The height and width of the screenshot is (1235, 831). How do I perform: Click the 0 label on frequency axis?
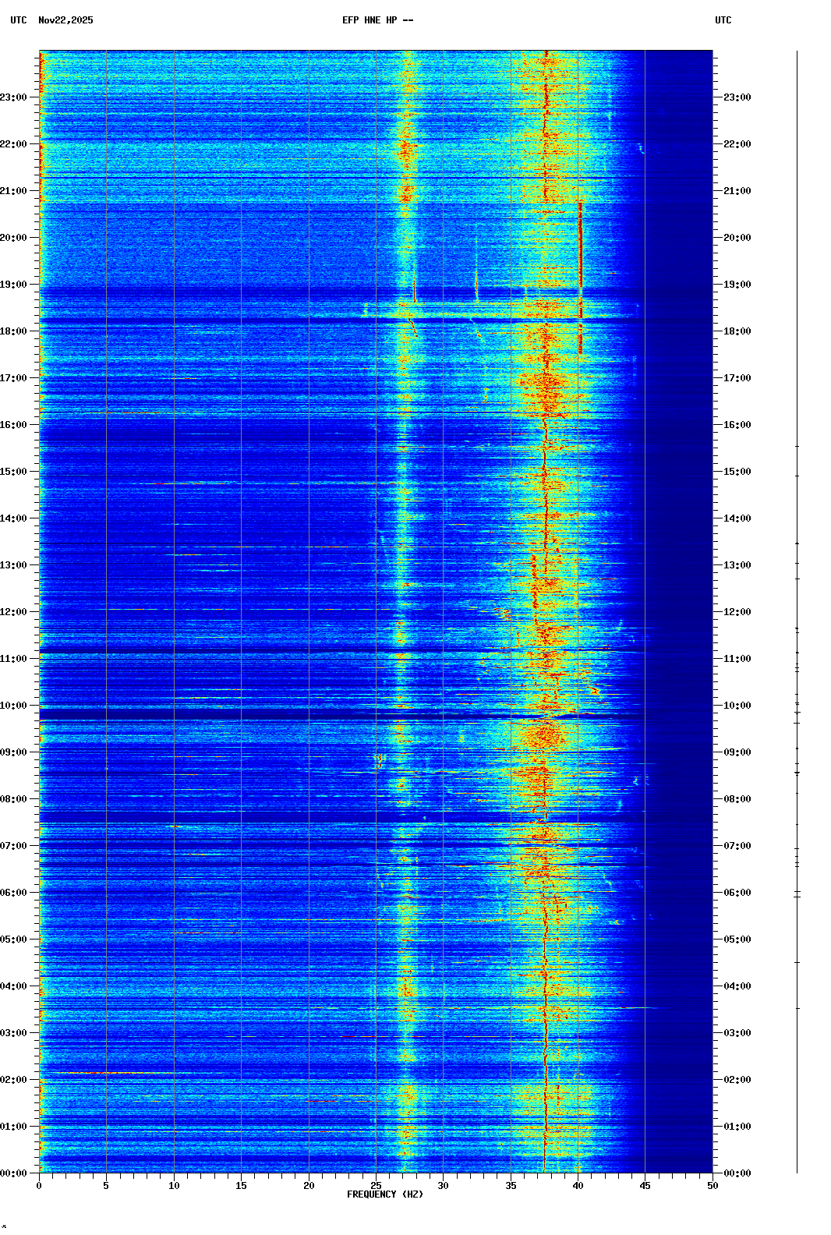tap(39, 1186)
